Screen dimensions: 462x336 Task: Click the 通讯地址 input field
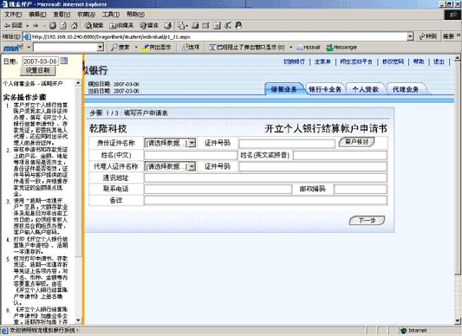click(x=265, y=178)
